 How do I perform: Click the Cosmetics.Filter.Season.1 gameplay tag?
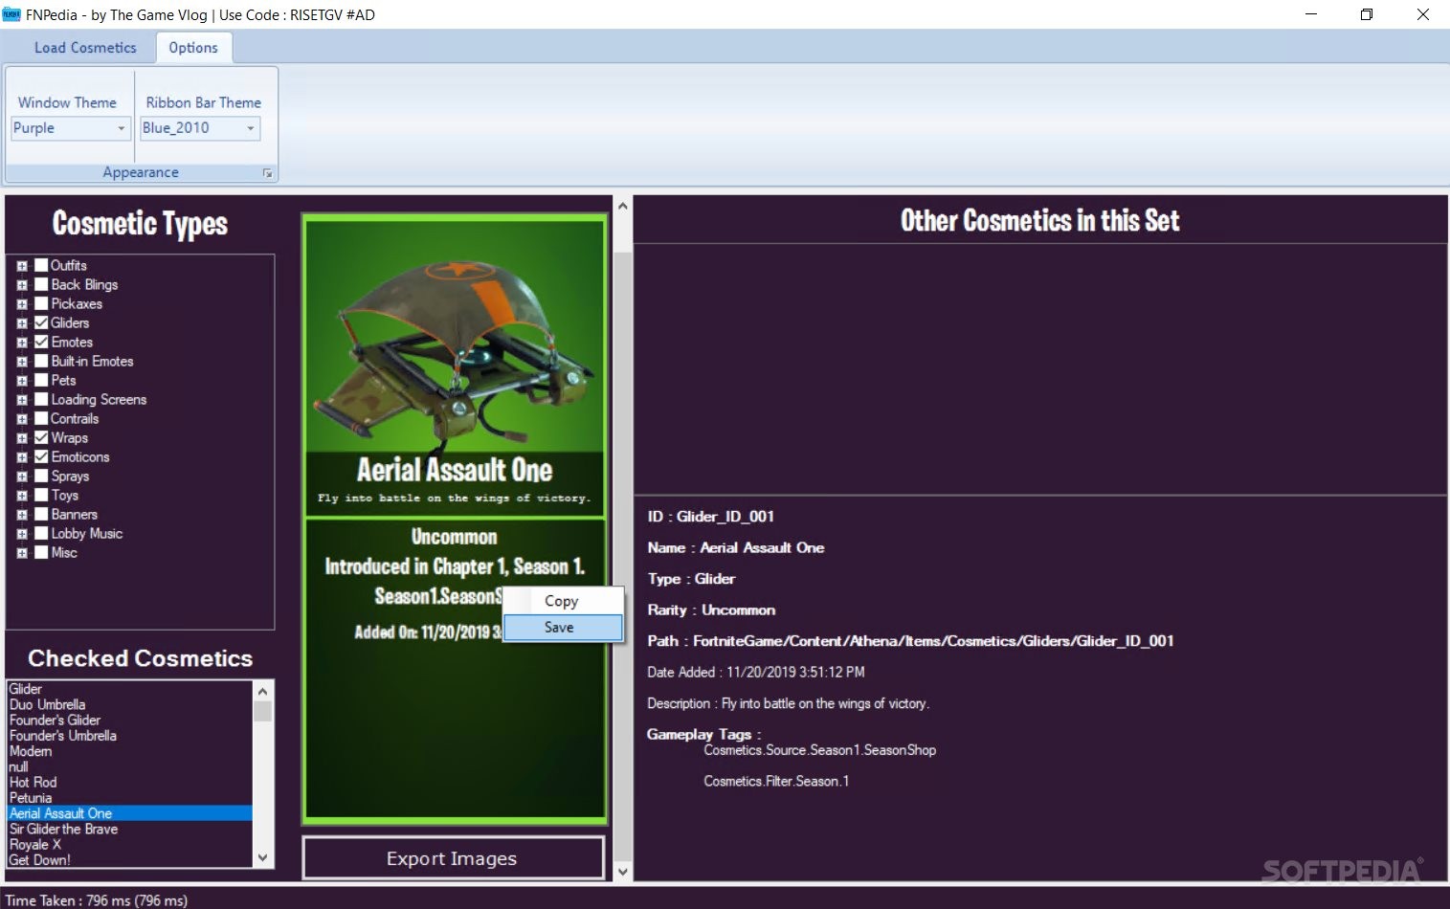(776, 781)
